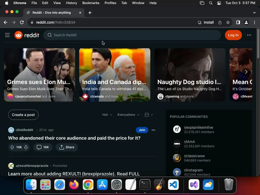Open the Trash in dock
260x195 pixels.
pos(229,185)
